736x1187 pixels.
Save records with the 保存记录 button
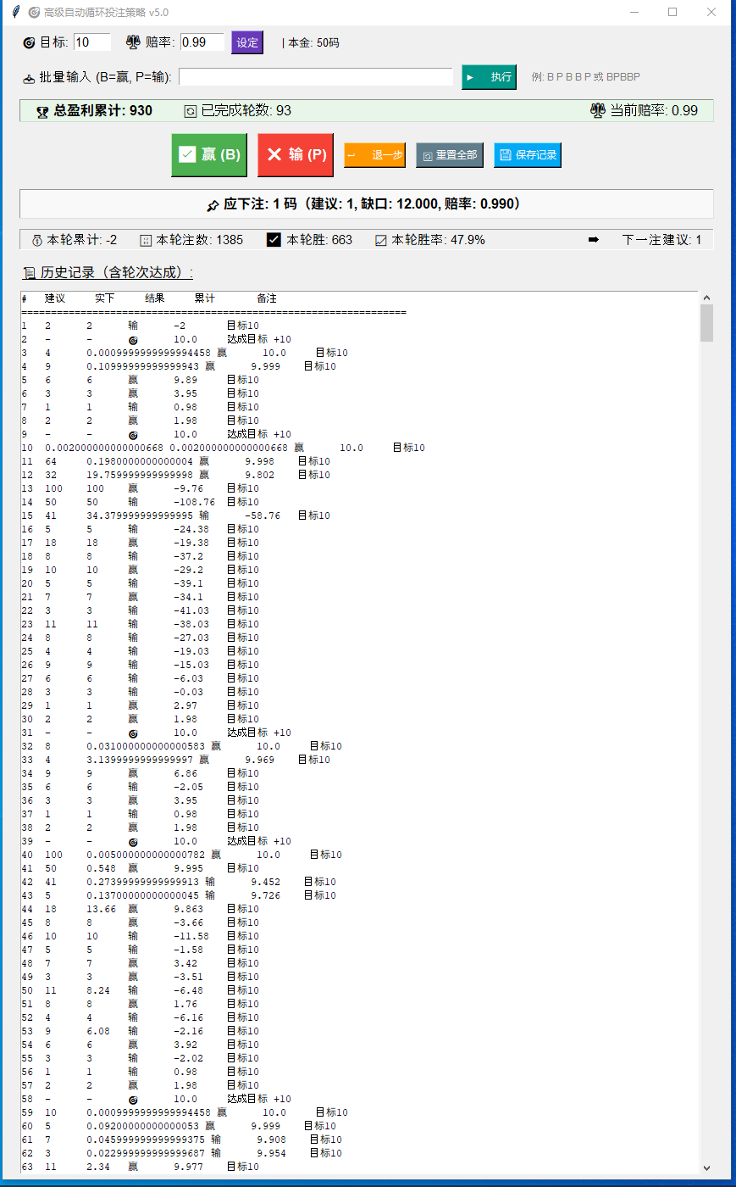click(x=527, y=155)
